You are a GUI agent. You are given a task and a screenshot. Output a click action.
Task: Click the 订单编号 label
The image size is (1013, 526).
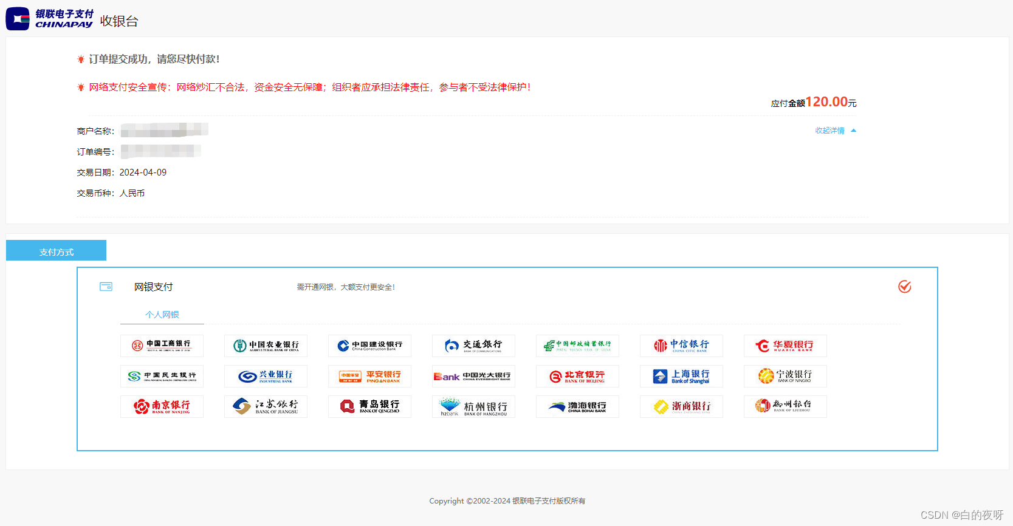(x=95, y=152)
